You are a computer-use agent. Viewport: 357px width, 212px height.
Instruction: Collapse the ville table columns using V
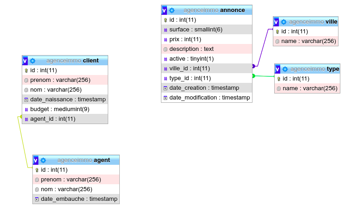tap(277, 22)
